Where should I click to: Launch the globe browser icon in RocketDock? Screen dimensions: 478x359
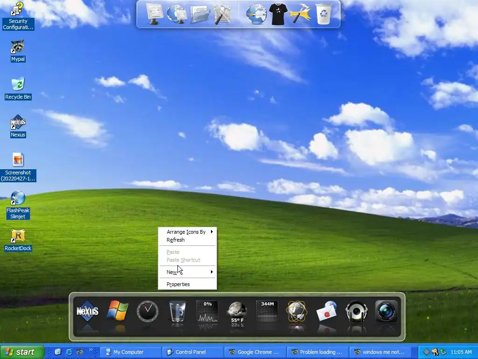[256, 14]
